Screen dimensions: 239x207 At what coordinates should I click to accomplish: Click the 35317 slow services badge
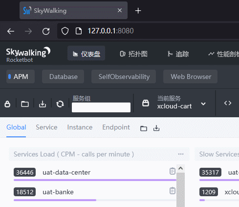(210, 172)
